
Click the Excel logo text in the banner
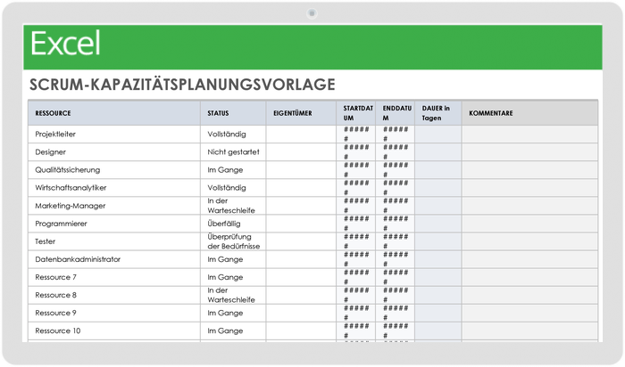[x=65, y=44]
